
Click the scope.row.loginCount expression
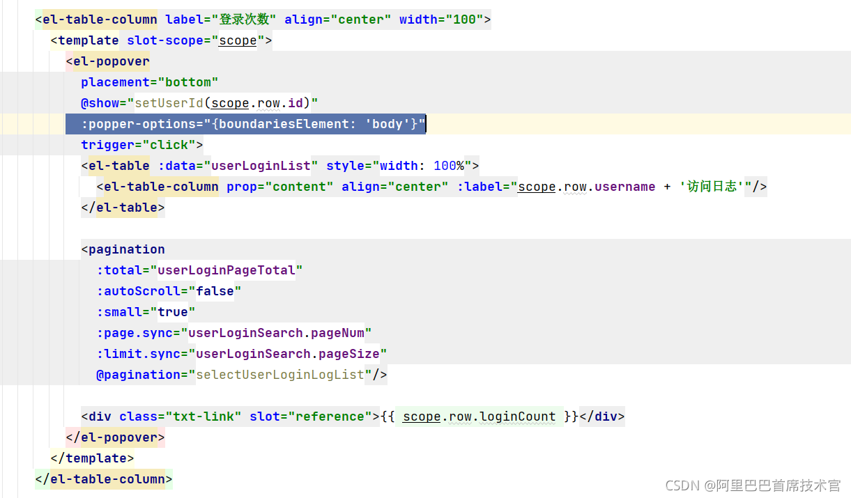point(479,417)
